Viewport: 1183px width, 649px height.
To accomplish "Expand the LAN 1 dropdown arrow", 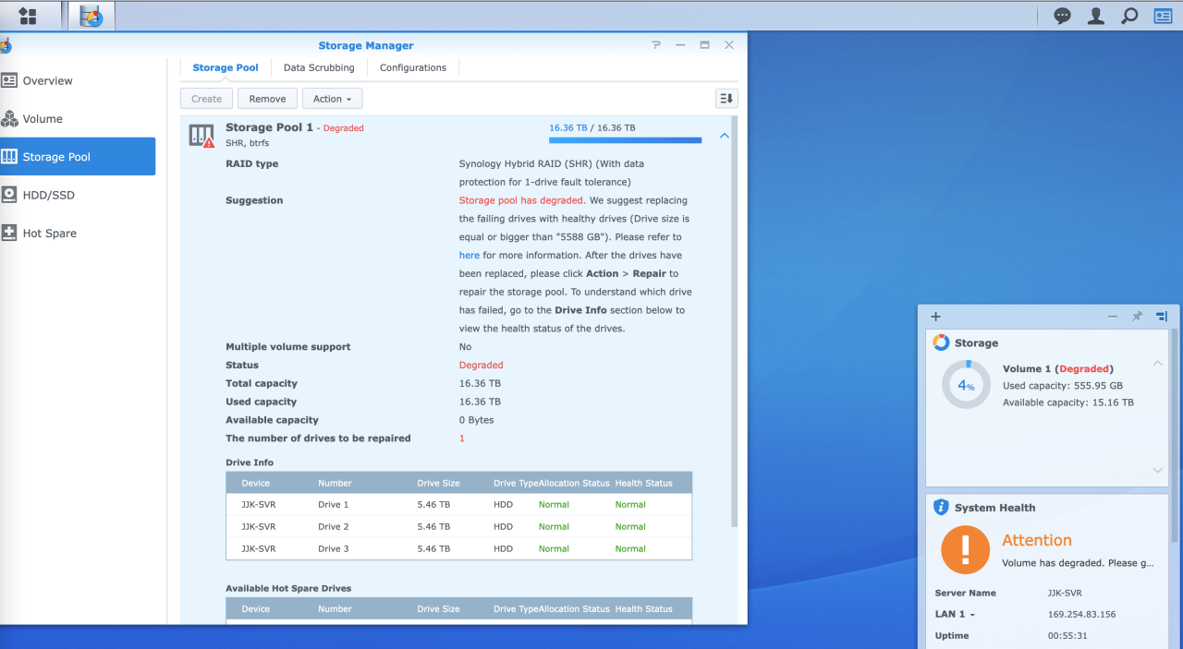I will [x=972, y=615].
